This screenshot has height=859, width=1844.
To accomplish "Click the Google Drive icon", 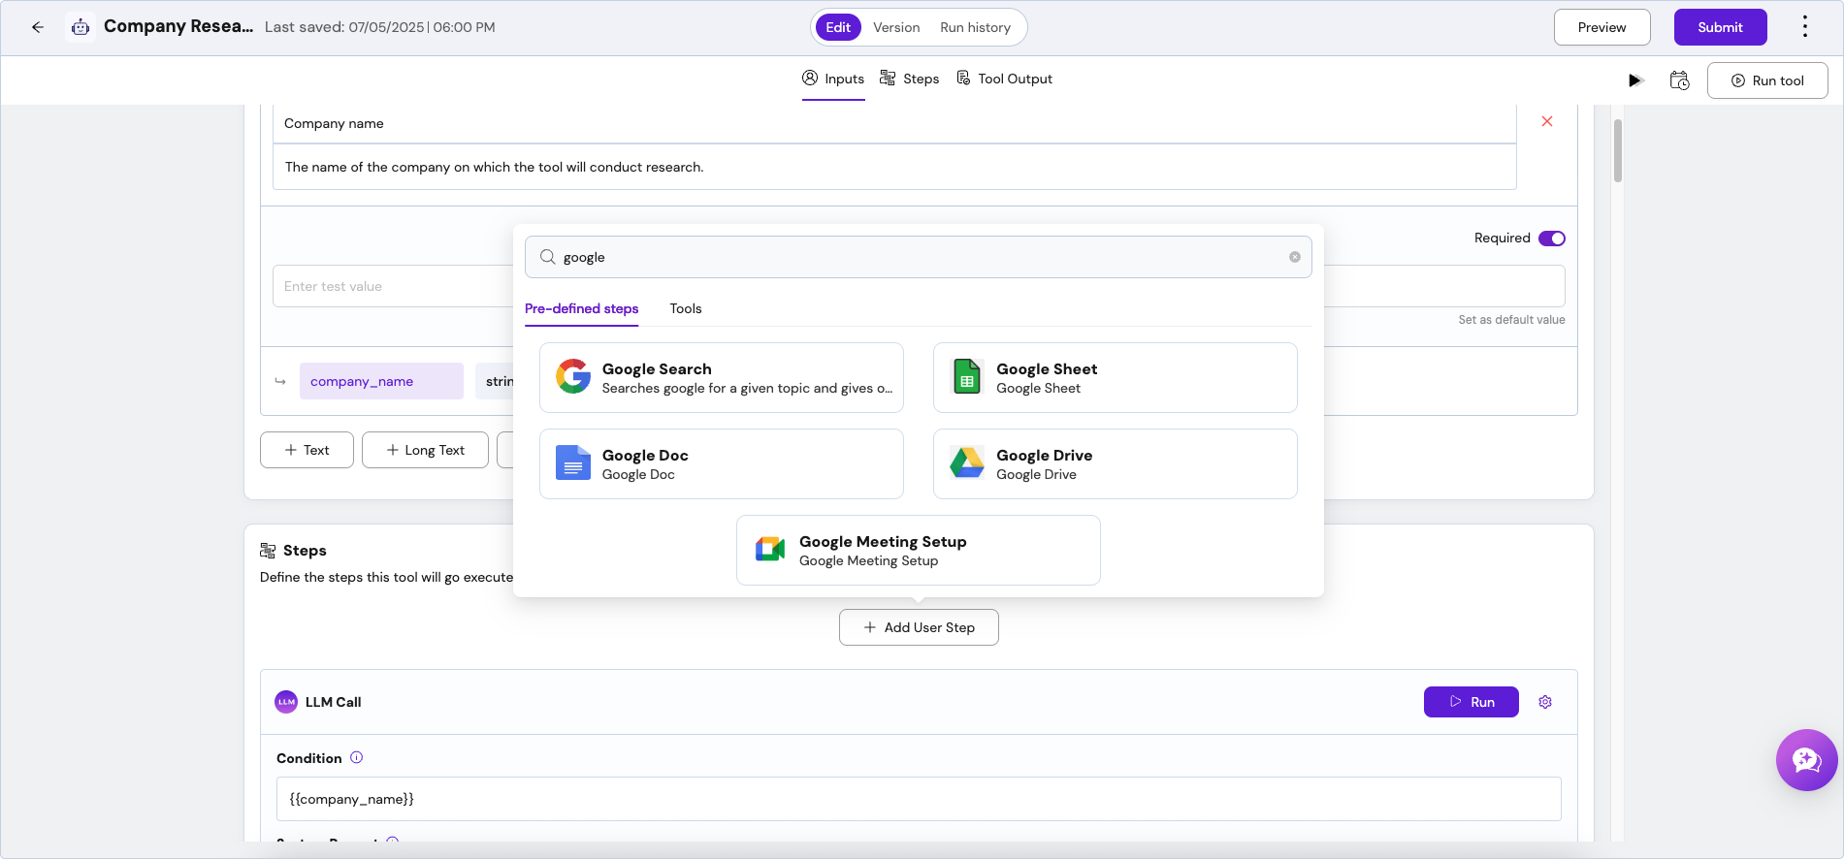I will click(967, 462).
